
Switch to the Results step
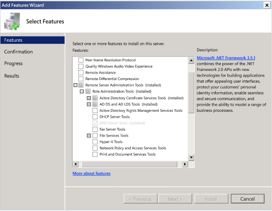[12, 76]
